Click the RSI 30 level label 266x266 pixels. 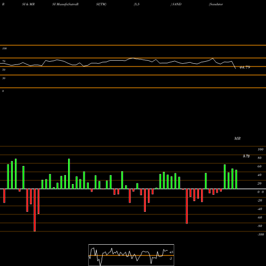4,78
